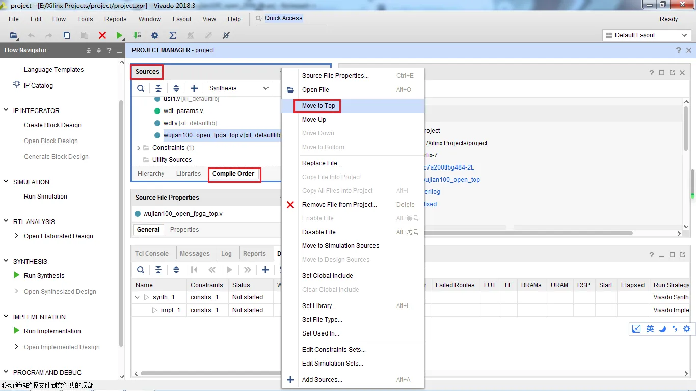Viewport: 696px width, 391px height.
Task: Click Run Simulation in Flow Navigator
Action: pos(45,197)
